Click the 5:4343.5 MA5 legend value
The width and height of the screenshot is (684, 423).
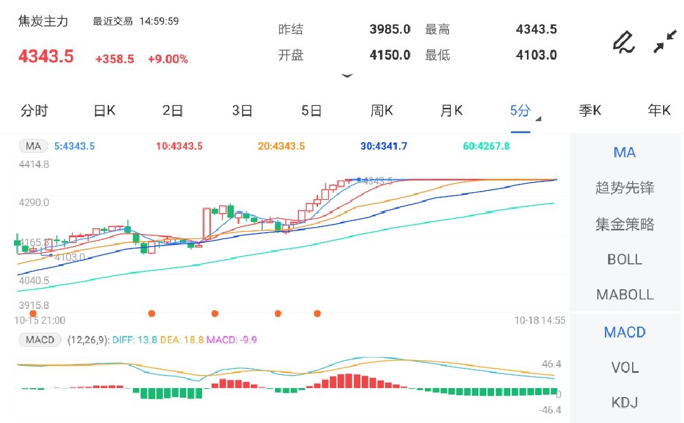[x=74, y=146]
